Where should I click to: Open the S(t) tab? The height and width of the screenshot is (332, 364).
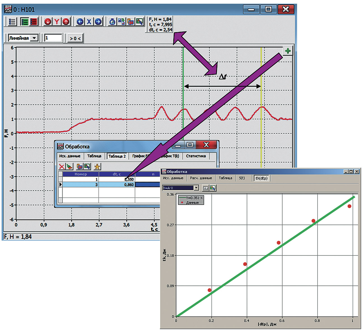tap(242, 178)
